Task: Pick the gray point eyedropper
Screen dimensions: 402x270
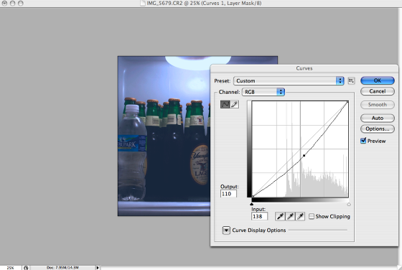Action: [x=290, y=216]
